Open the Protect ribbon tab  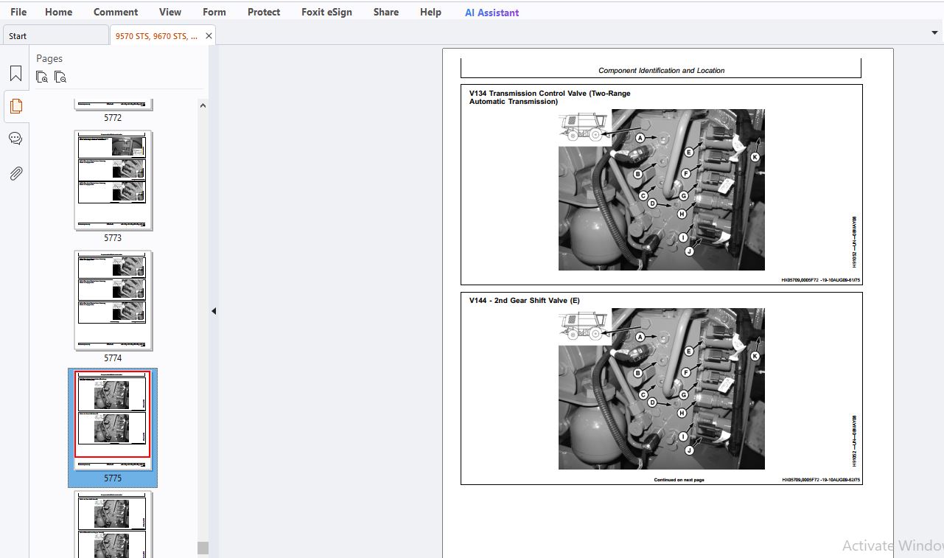(x=264, y=12)
